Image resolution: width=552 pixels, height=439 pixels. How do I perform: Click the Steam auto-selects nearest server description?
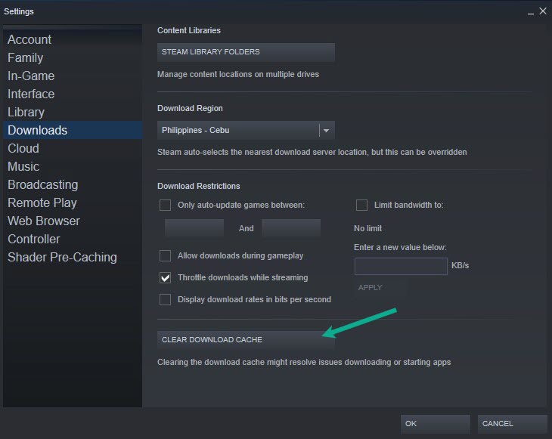coord(312,153)
